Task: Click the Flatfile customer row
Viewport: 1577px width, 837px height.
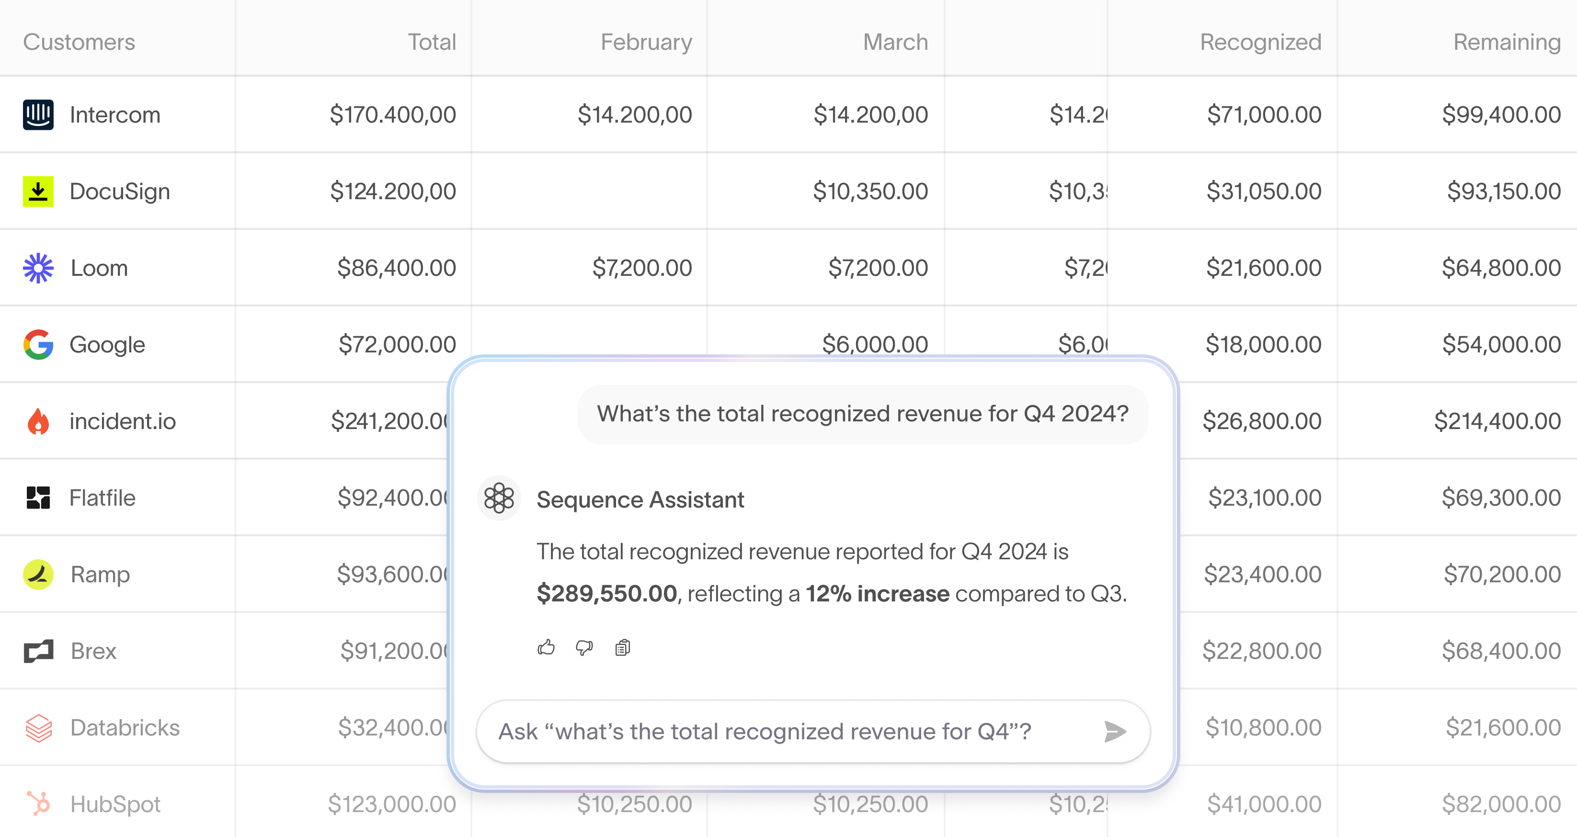Action: pos(102,498)
